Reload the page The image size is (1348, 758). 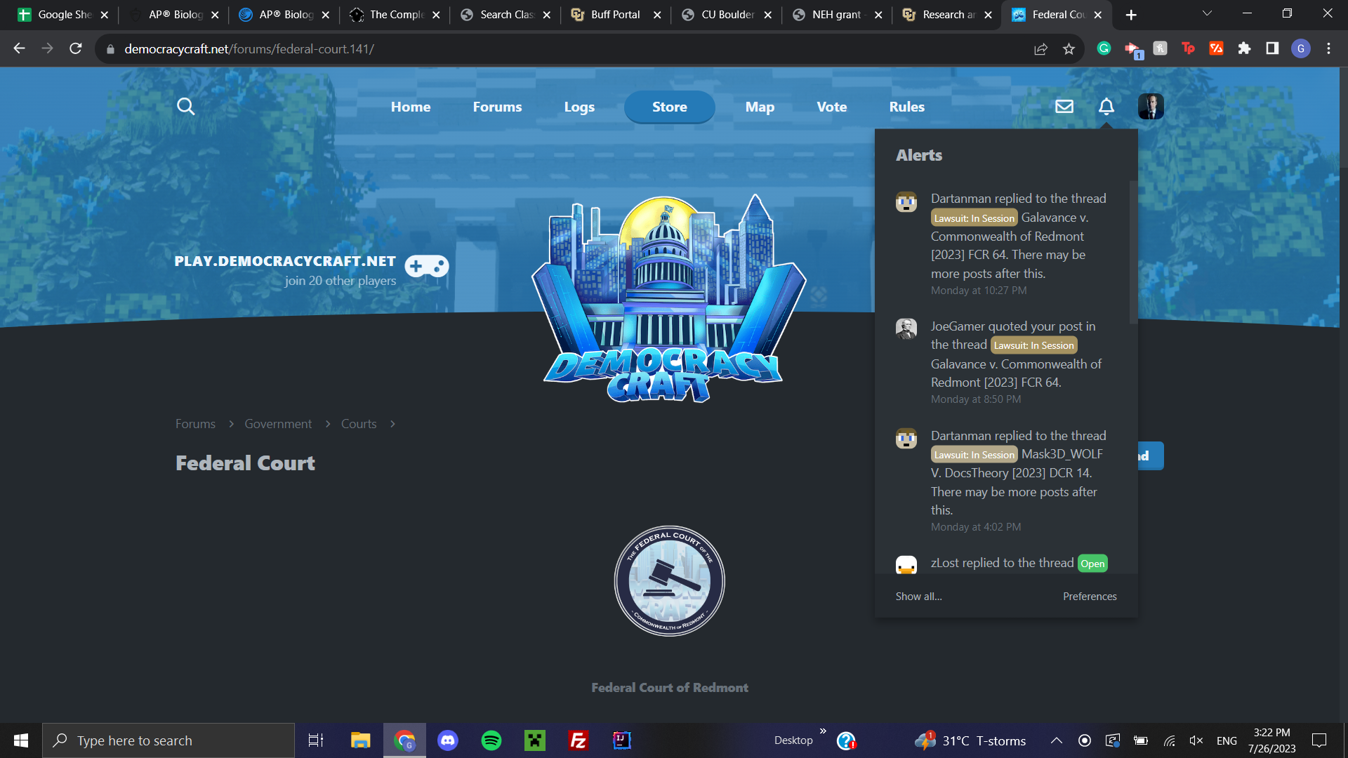tap(76, 48)
